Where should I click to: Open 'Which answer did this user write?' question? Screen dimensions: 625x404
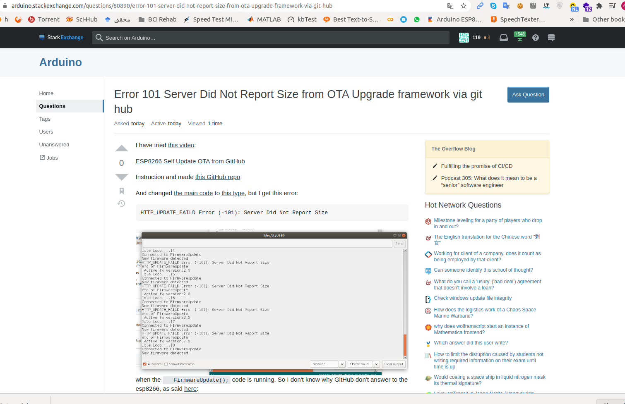coord(471,343)
